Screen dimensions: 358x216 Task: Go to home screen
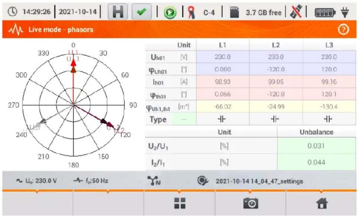[321, 204]
